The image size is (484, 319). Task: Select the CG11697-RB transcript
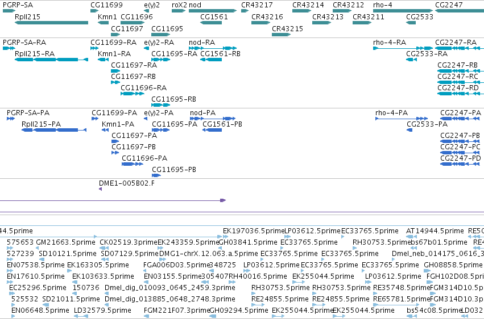[115, 82]
